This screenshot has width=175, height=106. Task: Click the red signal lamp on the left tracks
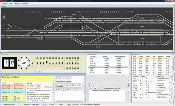tap(6, 37)
